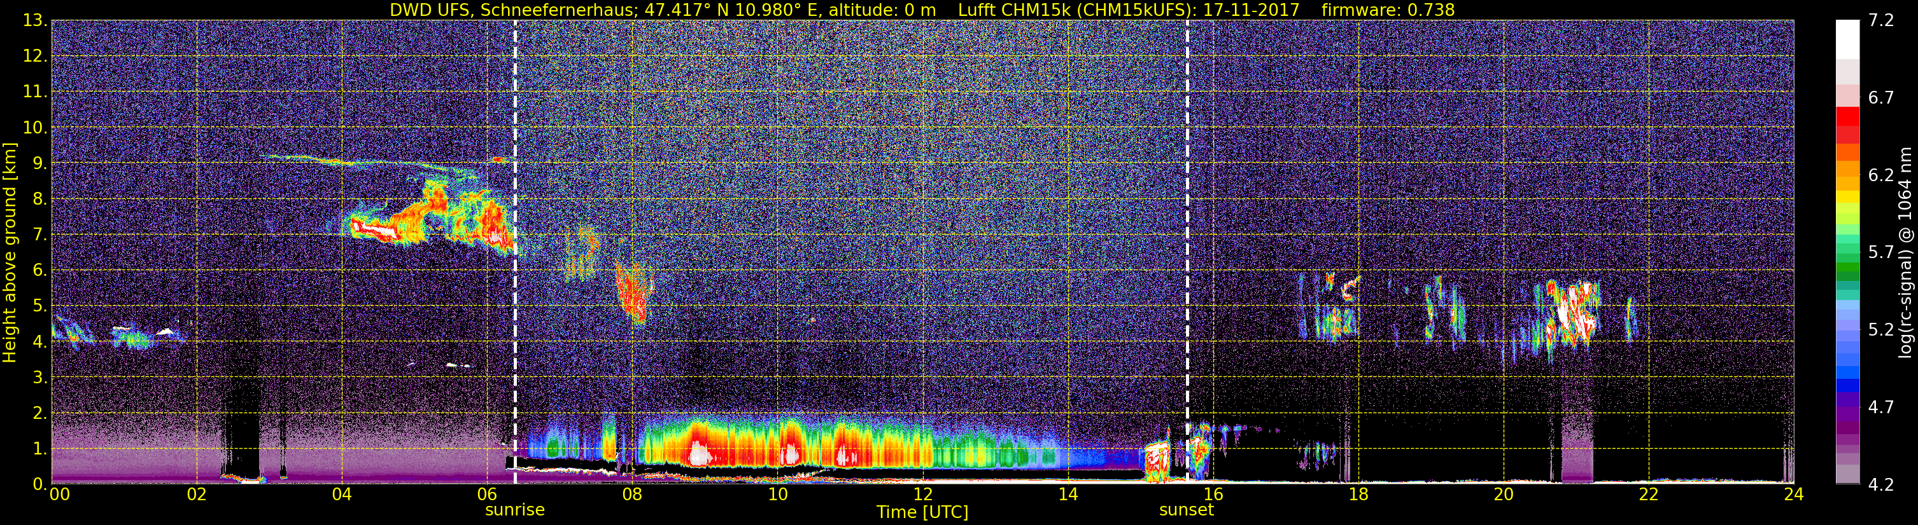Click the colorbar value label '6.2'
This screenshot has width=1918, height=525.
point(1881,175)
